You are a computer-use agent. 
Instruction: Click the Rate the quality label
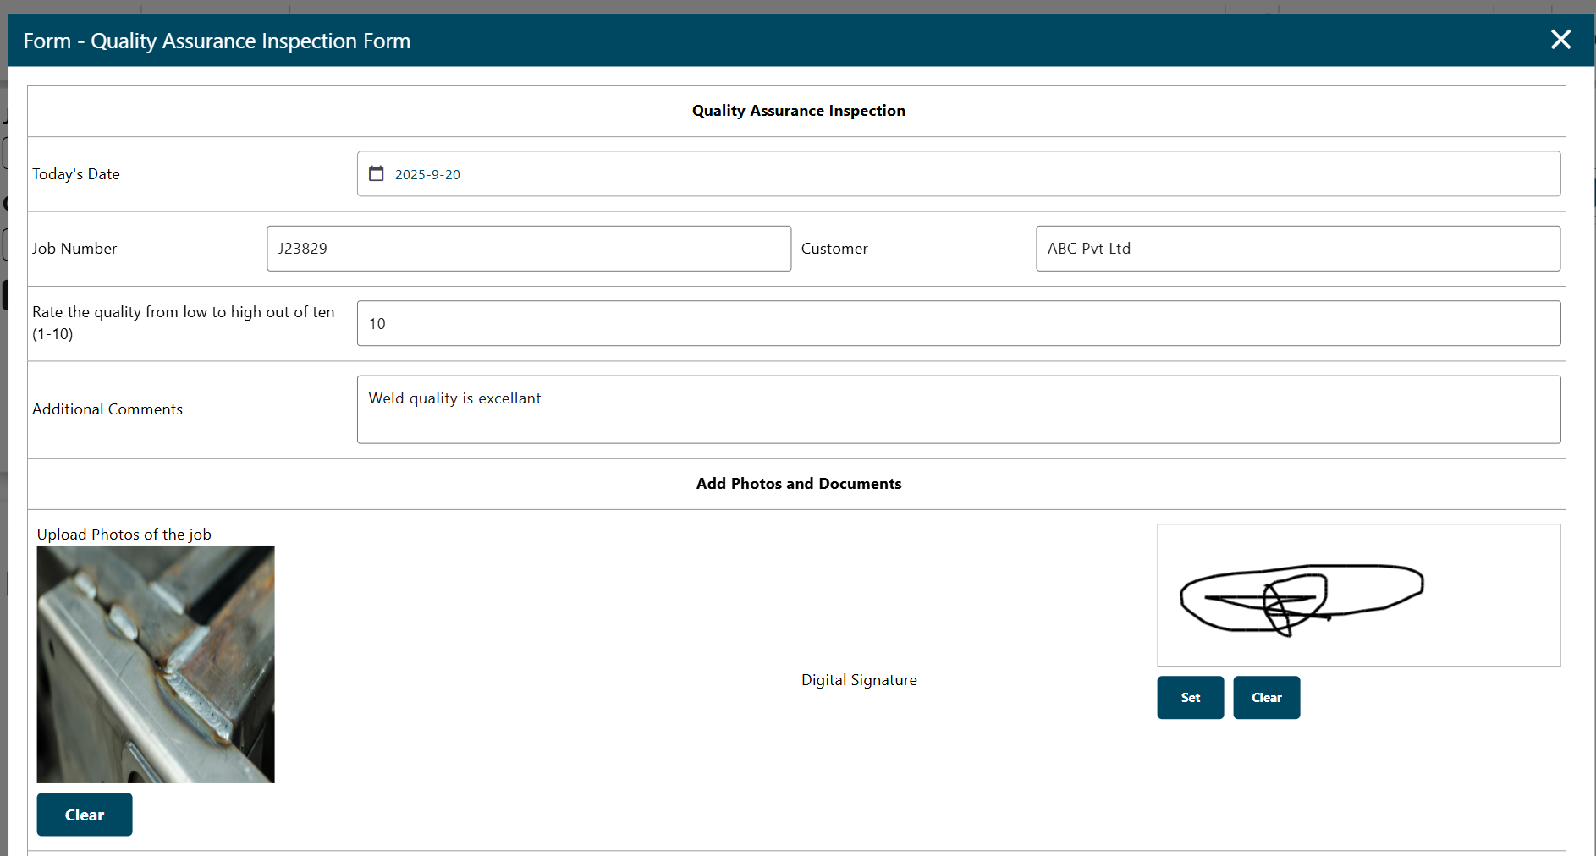pyautogui.click(x=183, y=322)
